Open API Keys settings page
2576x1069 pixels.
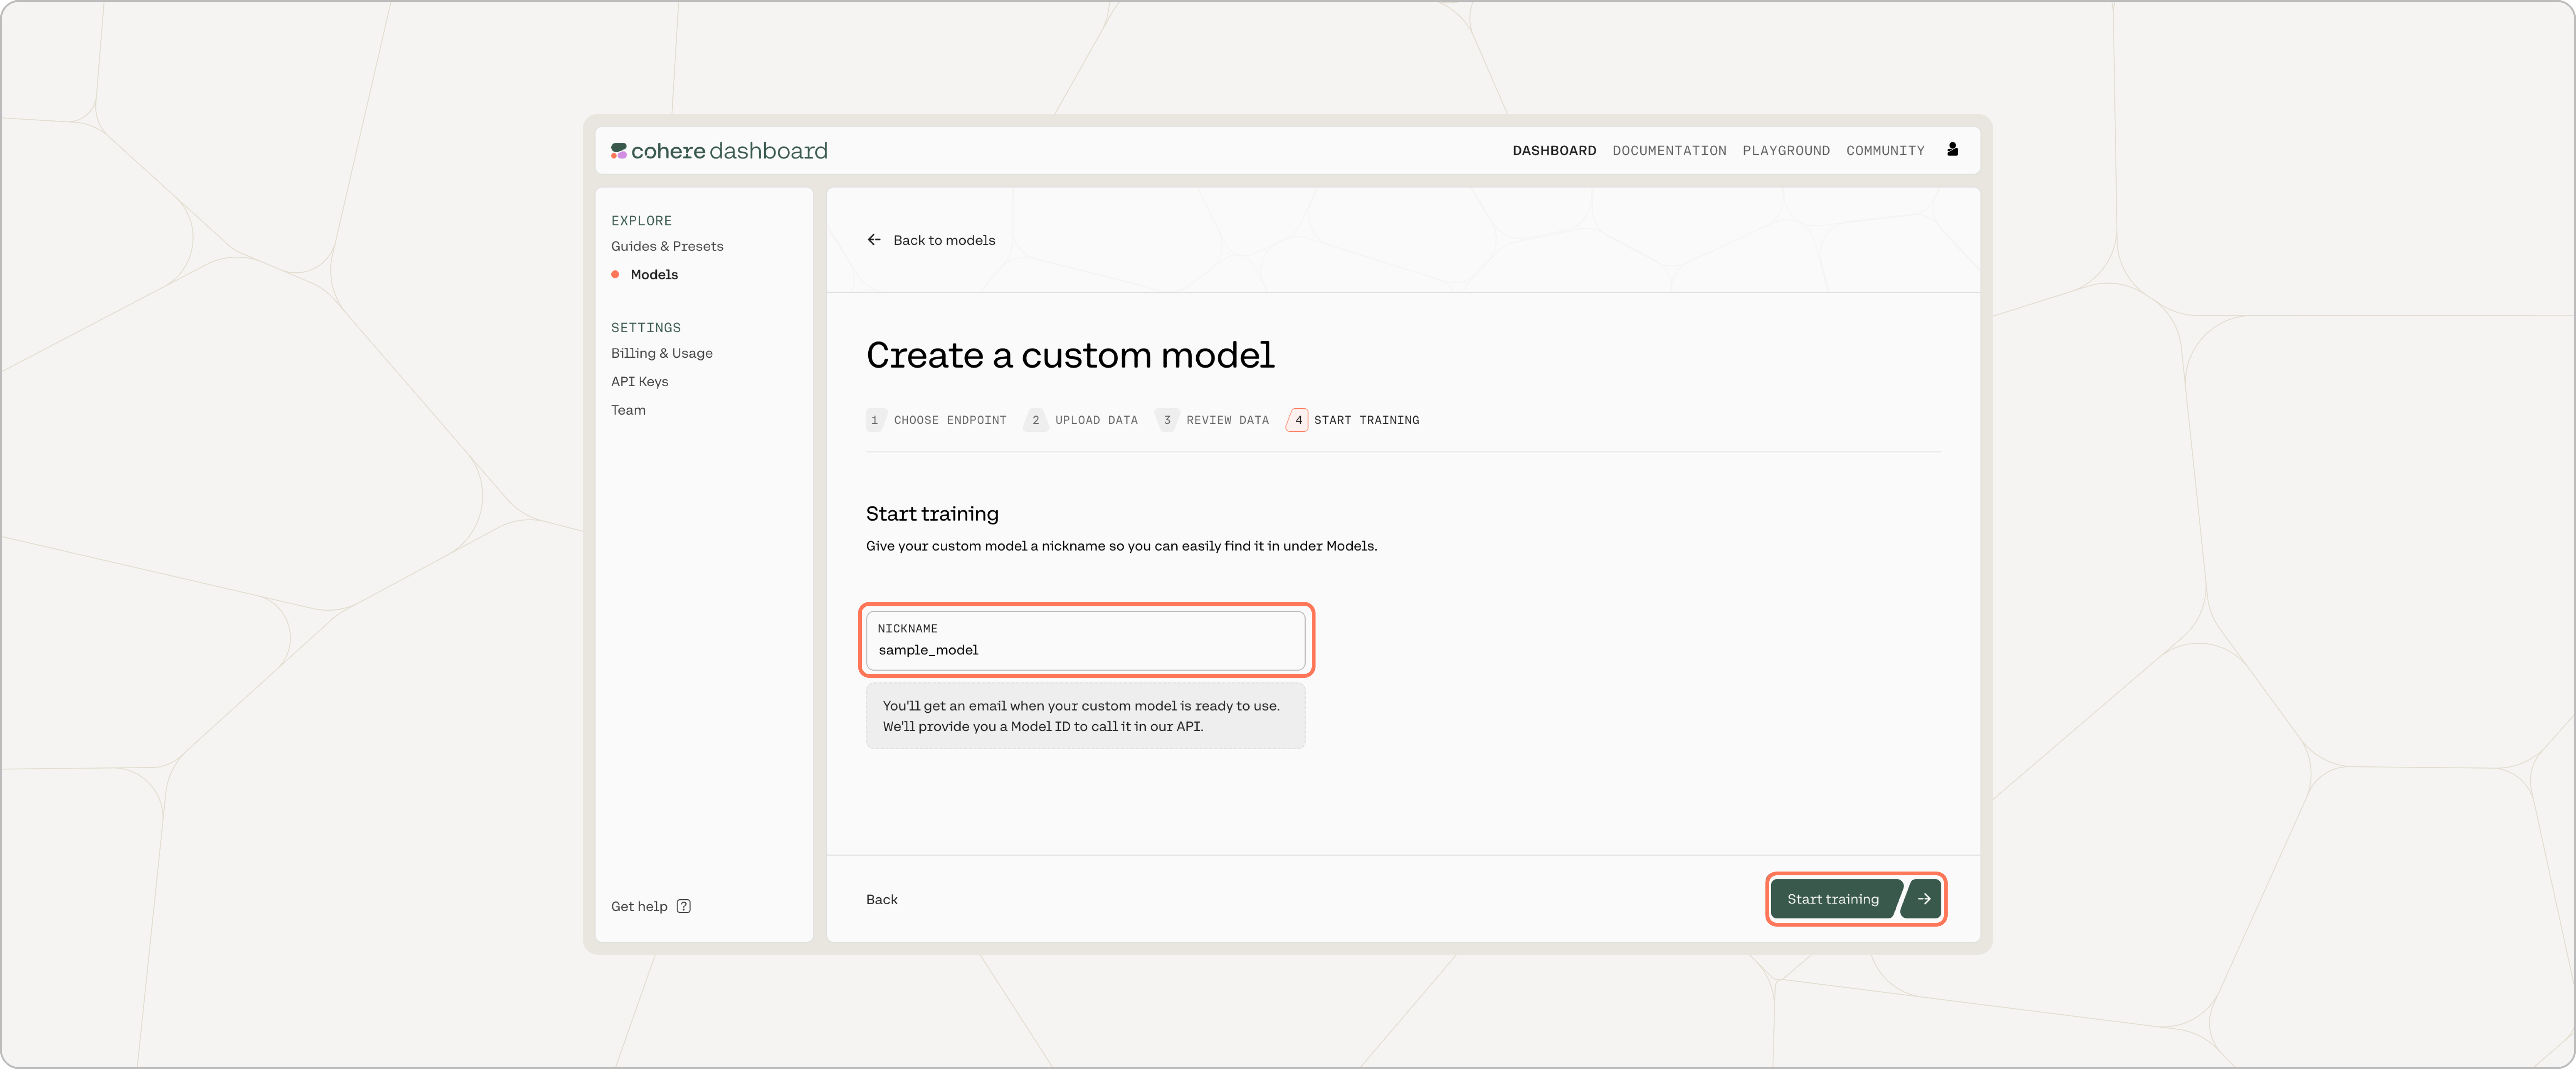click(640, 381)
